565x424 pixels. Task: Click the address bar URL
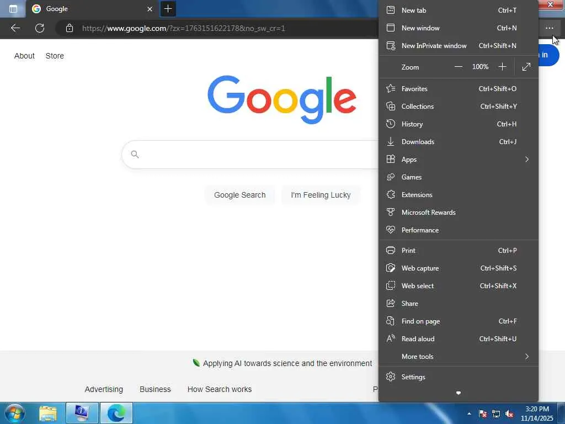pos(183,28)
